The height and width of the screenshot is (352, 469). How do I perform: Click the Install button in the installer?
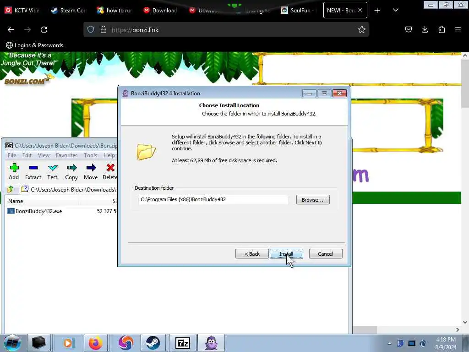coord(286,254)
